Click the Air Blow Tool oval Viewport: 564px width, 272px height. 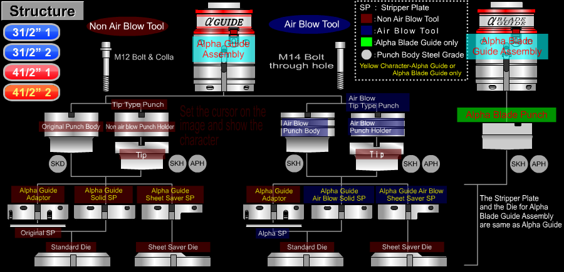pyautogui.click(x=312, y=24)
